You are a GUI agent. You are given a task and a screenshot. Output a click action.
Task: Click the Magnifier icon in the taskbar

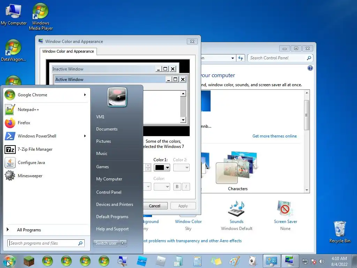coord(122,261)
